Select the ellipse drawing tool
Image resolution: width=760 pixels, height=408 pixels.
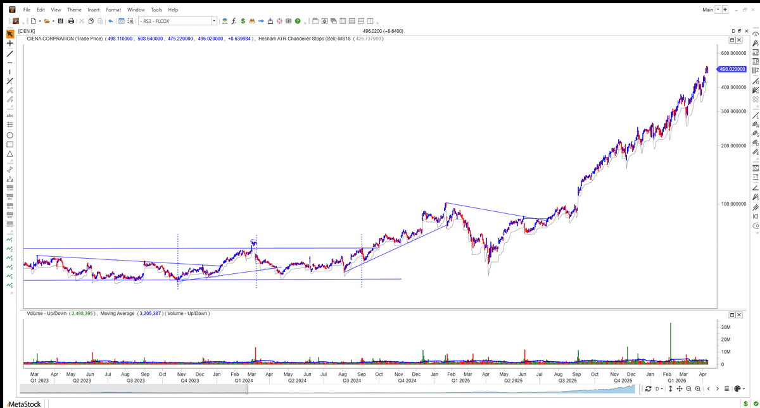click(x=10, y=135)
